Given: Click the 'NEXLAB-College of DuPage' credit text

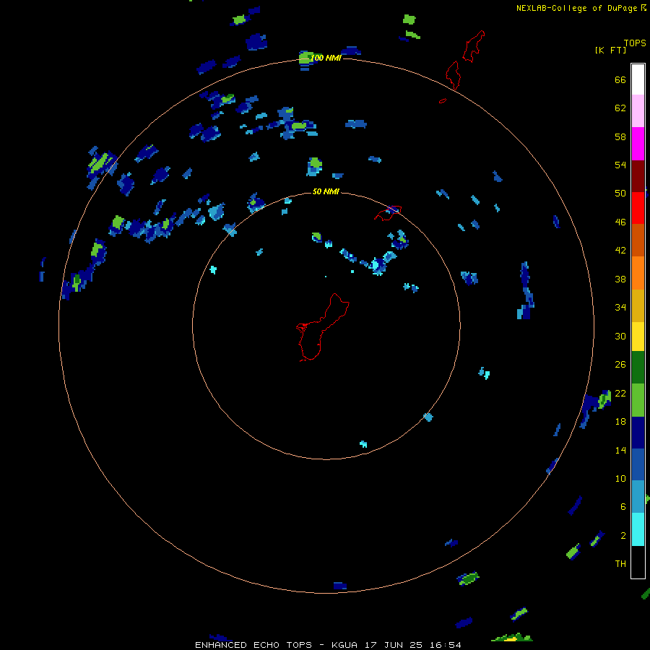Looking at the screenshot, I should pos(576,8).
